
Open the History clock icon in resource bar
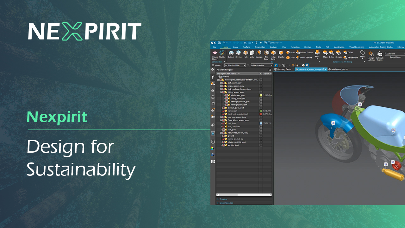213,142
